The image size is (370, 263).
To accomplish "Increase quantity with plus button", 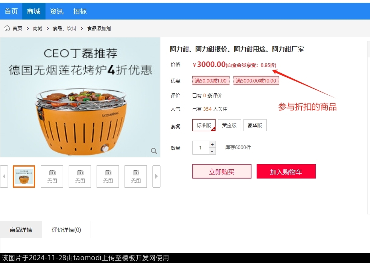I will 212,144.
